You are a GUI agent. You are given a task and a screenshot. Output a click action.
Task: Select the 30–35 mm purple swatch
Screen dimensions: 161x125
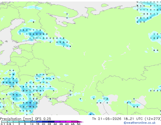[57, 122]
